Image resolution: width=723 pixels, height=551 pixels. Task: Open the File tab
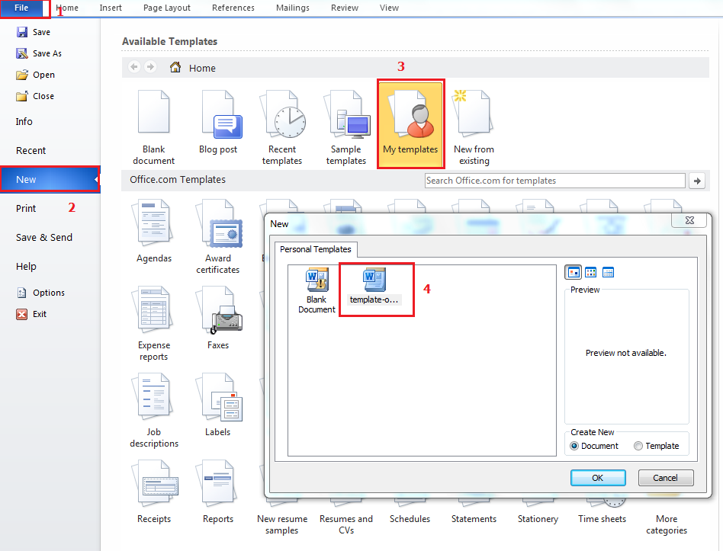coord(21,8)
